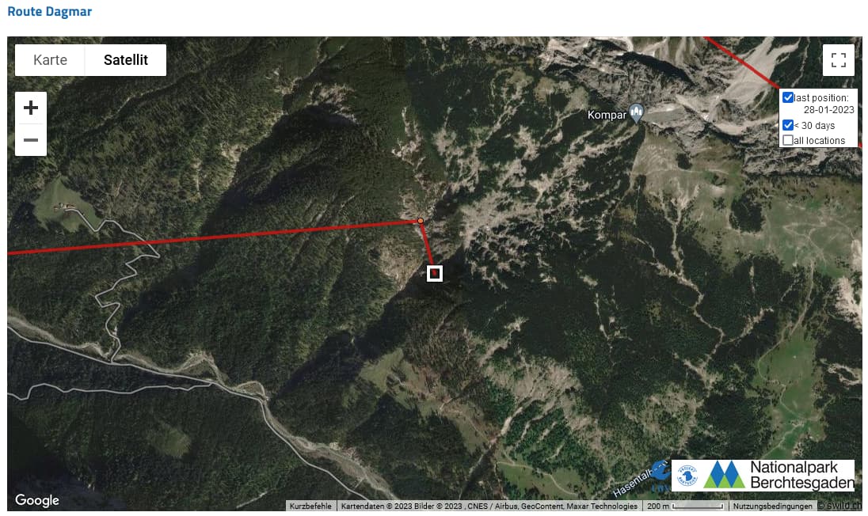Click the Kompar mountain peak marker
The image size is (868, 516).
tap(637, 114)
